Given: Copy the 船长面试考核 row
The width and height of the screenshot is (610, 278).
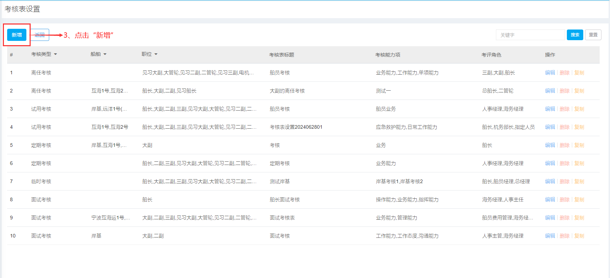Looking at the screenshot, I should pos(579,199).
